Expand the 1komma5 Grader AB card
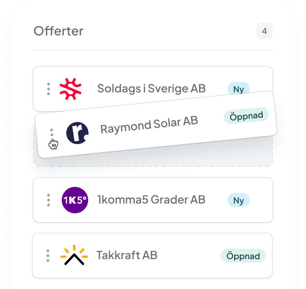The image size is (306, 289). coord(153,200)
